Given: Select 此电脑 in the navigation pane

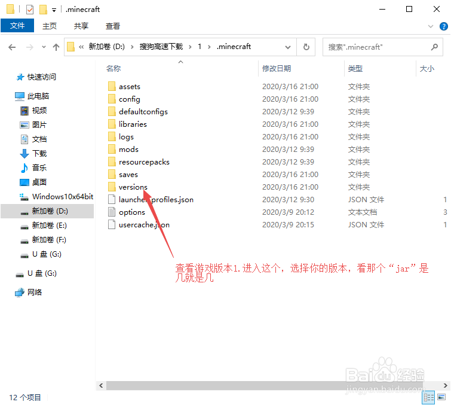Looking at the screenshot, I should (x=38, y=96).
